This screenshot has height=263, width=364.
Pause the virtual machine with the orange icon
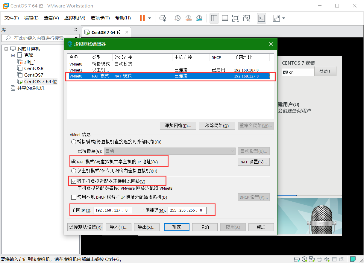point(142,18)
